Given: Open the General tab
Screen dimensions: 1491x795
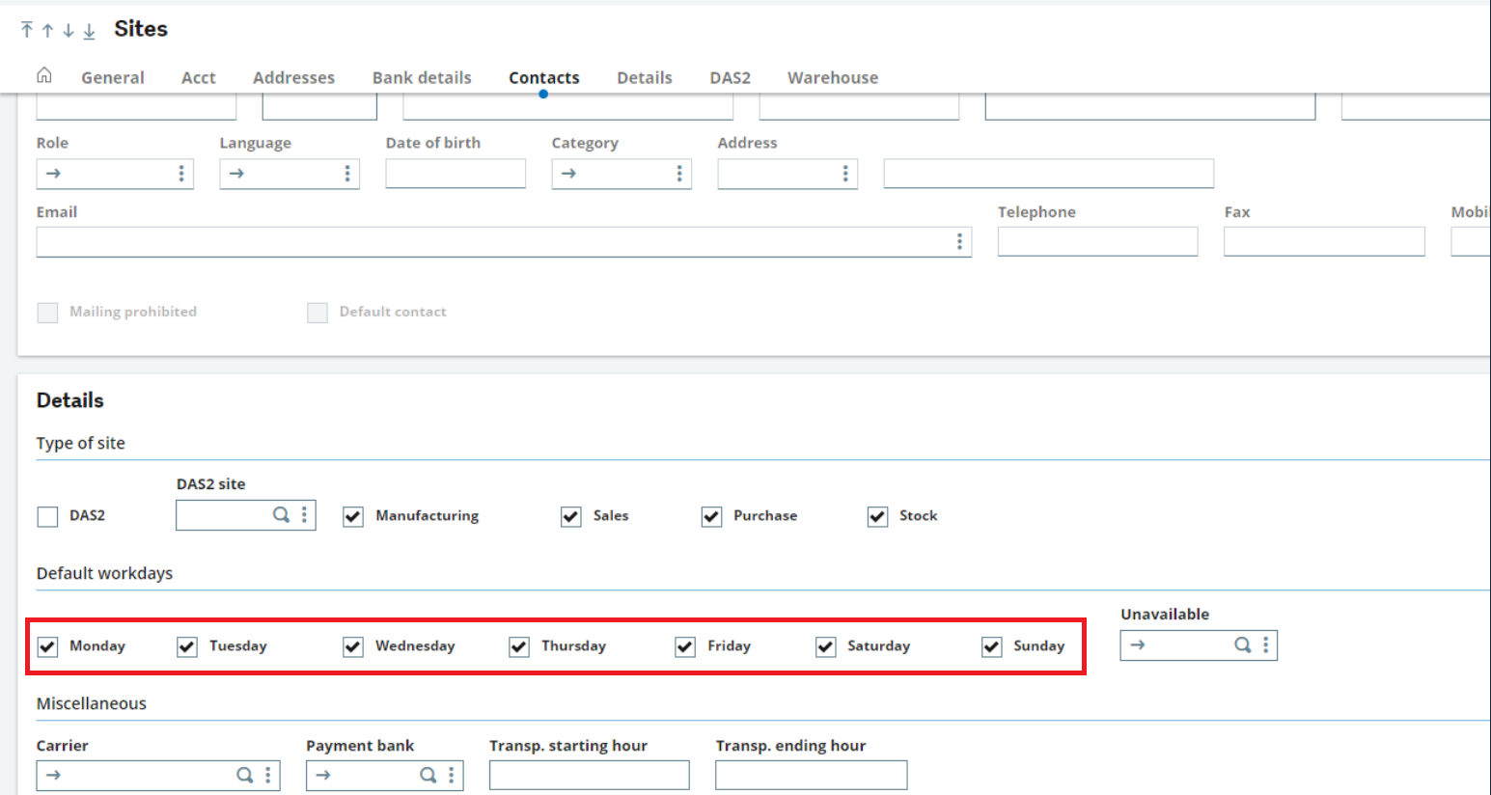Looking at the screenshot, I should pyautogui.click(x=113, y=77).
